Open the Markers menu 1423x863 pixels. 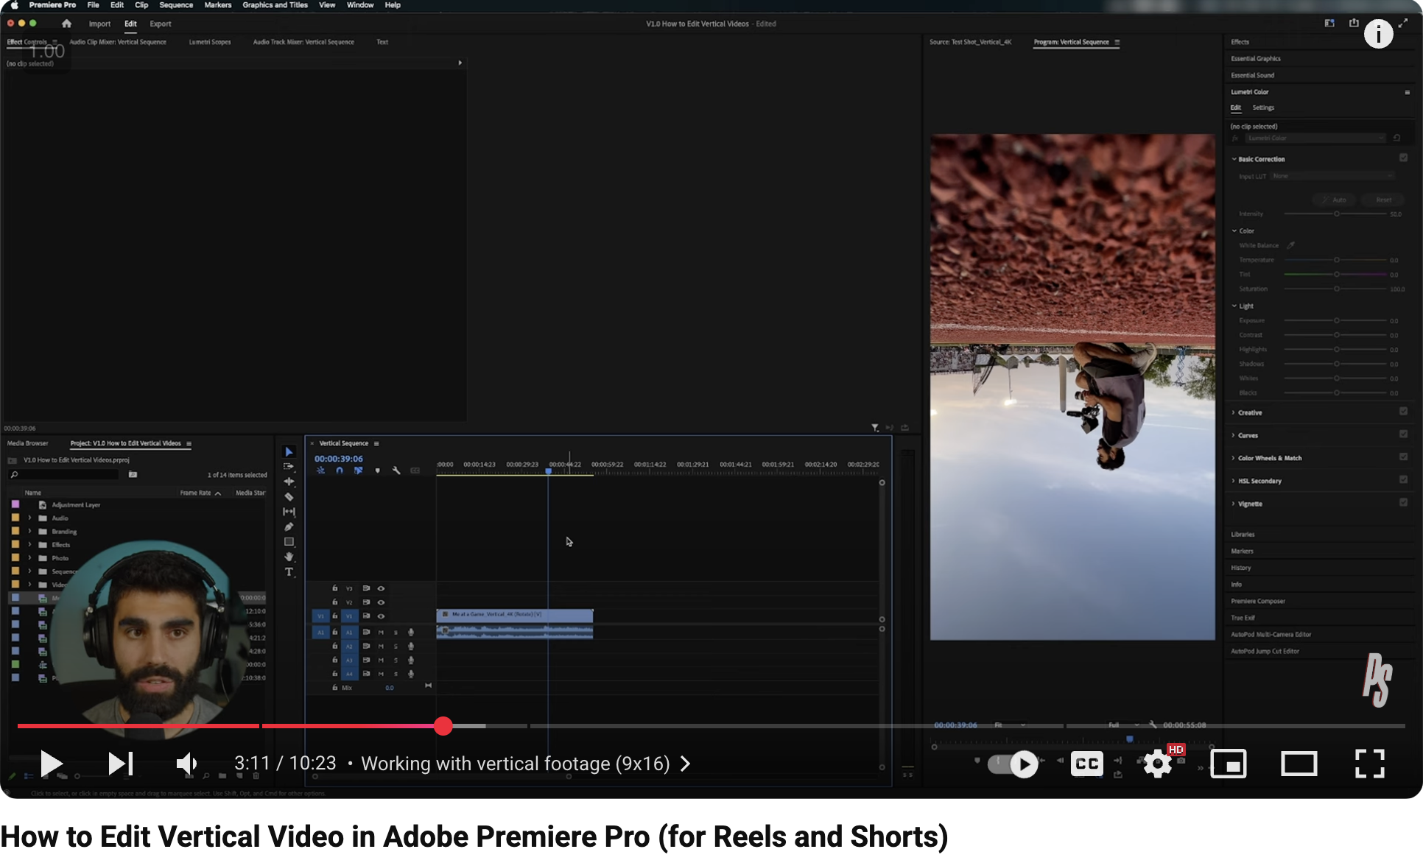pyautogui.click(x=218, y=5)
